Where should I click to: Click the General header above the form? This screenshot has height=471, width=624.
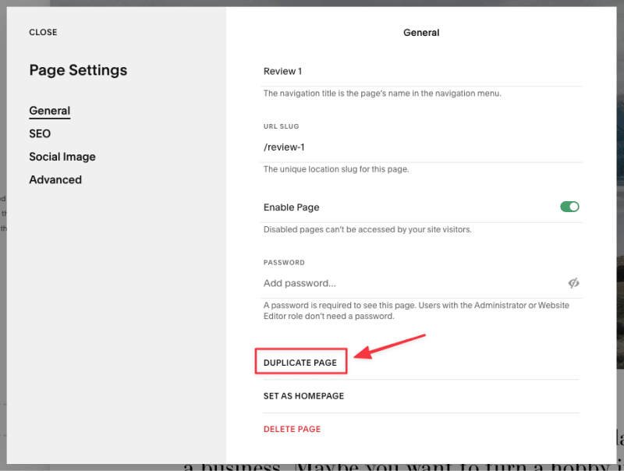[421, 32]
